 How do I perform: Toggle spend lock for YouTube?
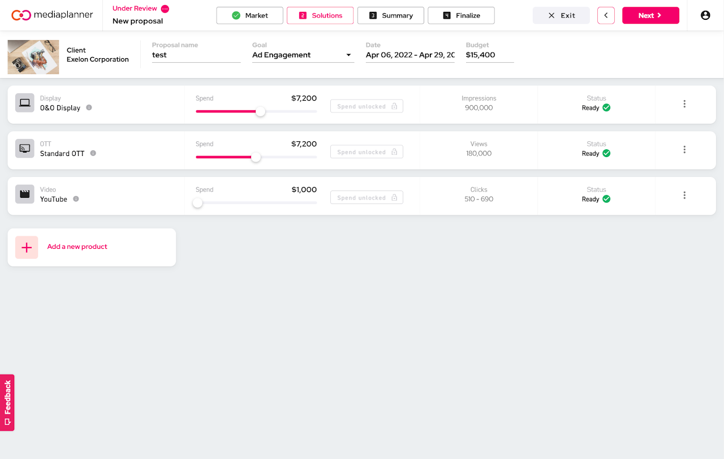(x=367, y=198)
